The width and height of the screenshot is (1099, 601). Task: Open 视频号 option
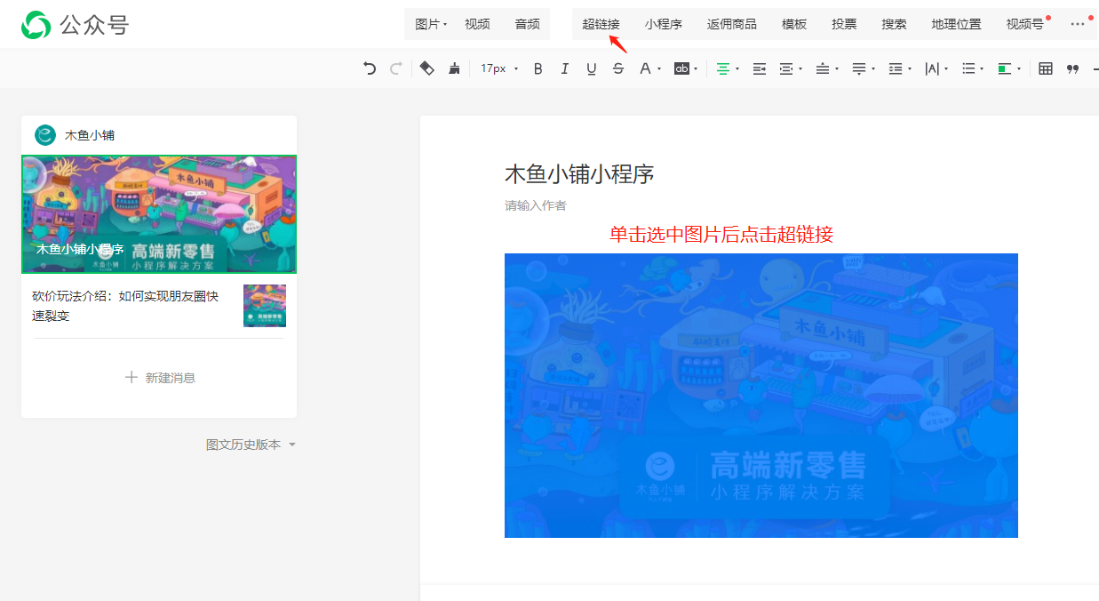1025,24
